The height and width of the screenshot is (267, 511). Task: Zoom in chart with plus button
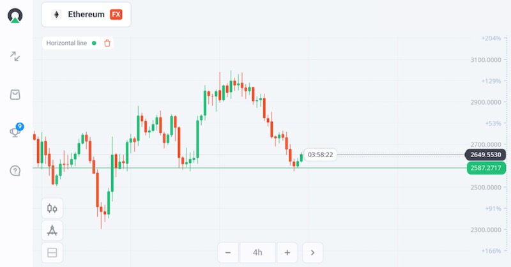(x=287, y=252)
